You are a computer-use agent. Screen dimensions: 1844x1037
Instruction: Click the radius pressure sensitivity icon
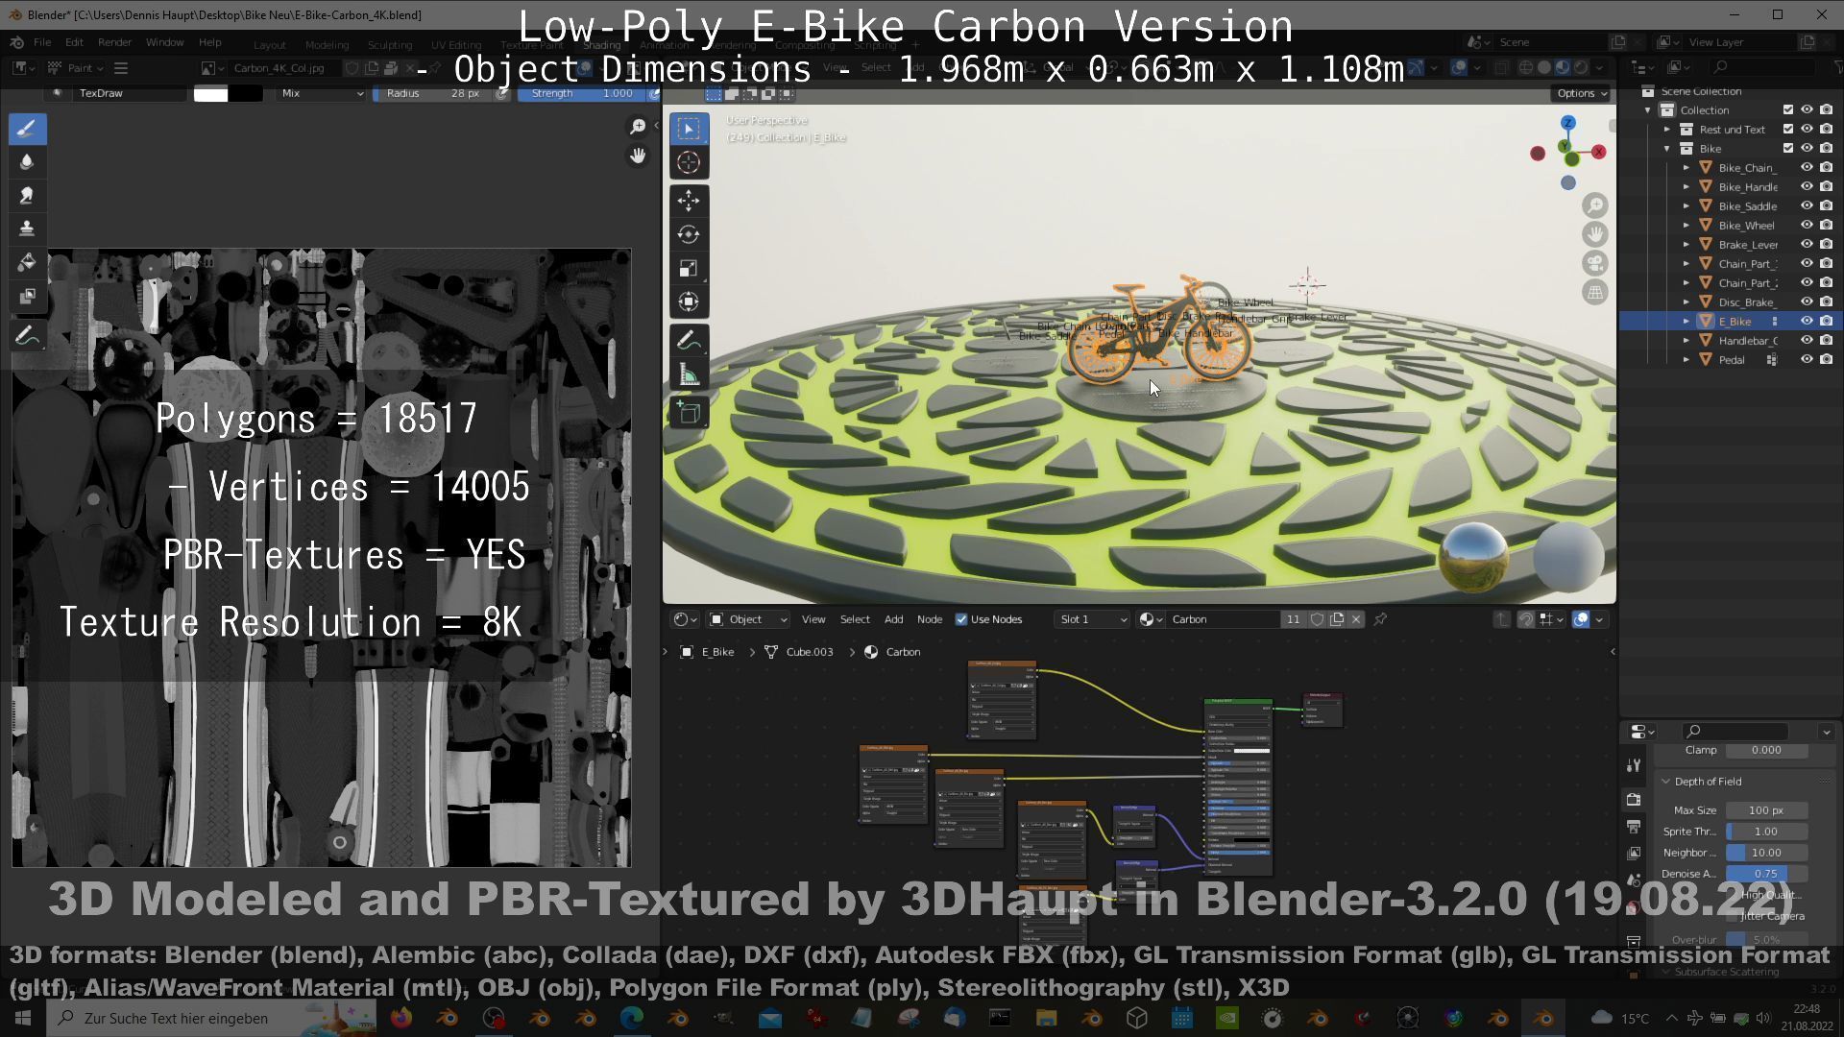coord(501,93)
